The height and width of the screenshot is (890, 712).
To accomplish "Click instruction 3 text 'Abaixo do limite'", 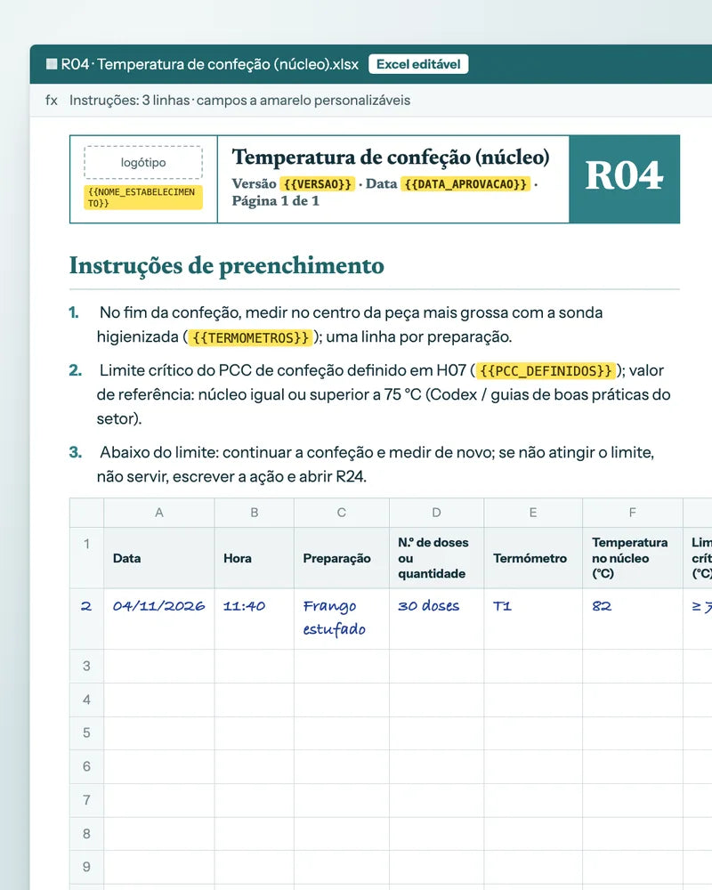I will tap(159, 452).
